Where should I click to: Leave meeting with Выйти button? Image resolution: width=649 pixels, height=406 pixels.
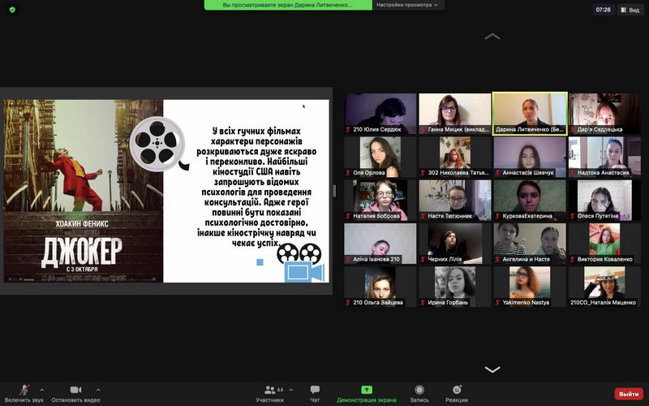pos(629,394)
